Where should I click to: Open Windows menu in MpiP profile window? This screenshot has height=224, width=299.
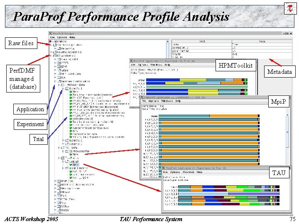(167, 101)
